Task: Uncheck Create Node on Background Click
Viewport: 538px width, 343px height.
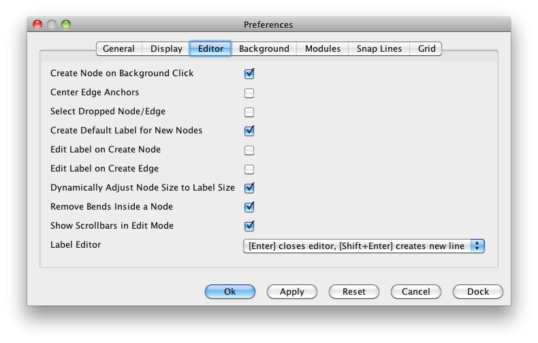Action: (249, 73)
